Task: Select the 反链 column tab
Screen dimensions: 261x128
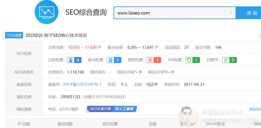Action: pos(152,124)
